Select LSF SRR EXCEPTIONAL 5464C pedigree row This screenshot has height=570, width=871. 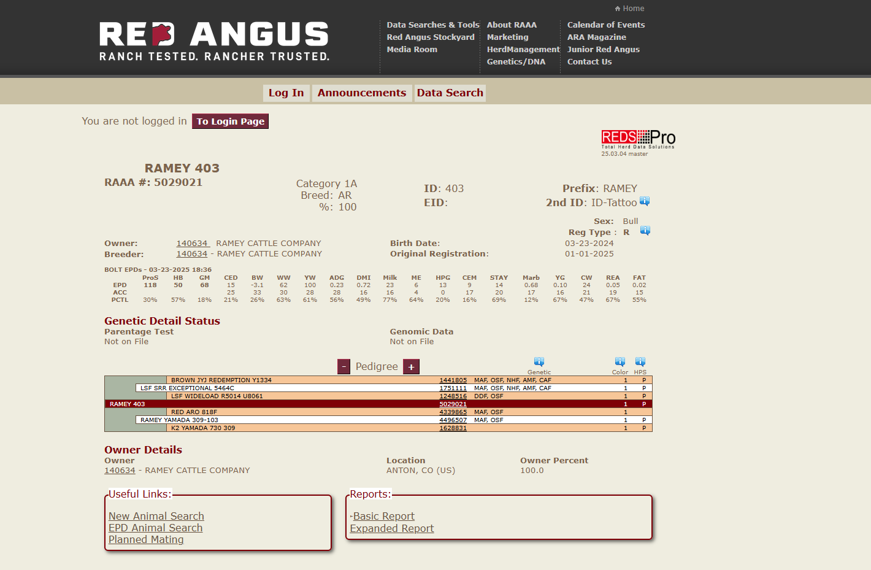point(394,388)
